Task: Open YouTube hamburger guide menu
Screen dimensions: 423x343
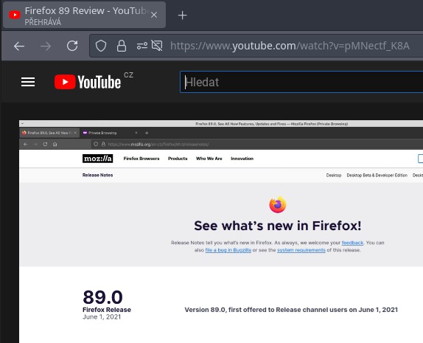Action: click(x=28, y=82)
